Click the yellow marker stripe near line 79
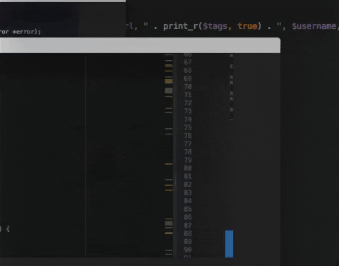The image size is (339, 266). 169,163
